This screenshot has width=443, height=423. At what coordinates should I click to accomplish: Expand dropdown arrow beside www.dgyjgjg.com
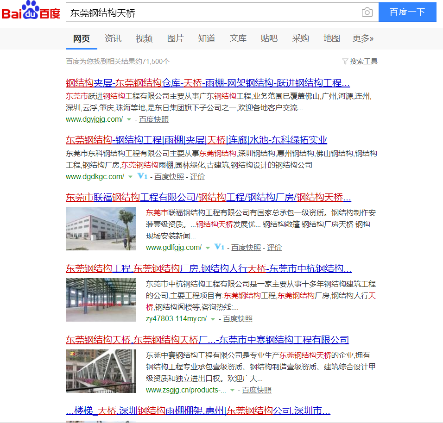pyautogui.click(x=129, y=119)
